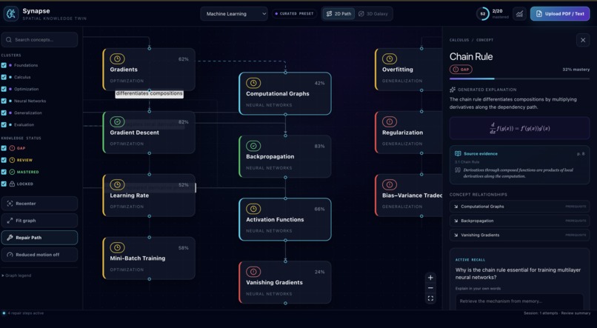
Task: Click the arrow icon beside Backpropagation relationship
Action: 456,221
